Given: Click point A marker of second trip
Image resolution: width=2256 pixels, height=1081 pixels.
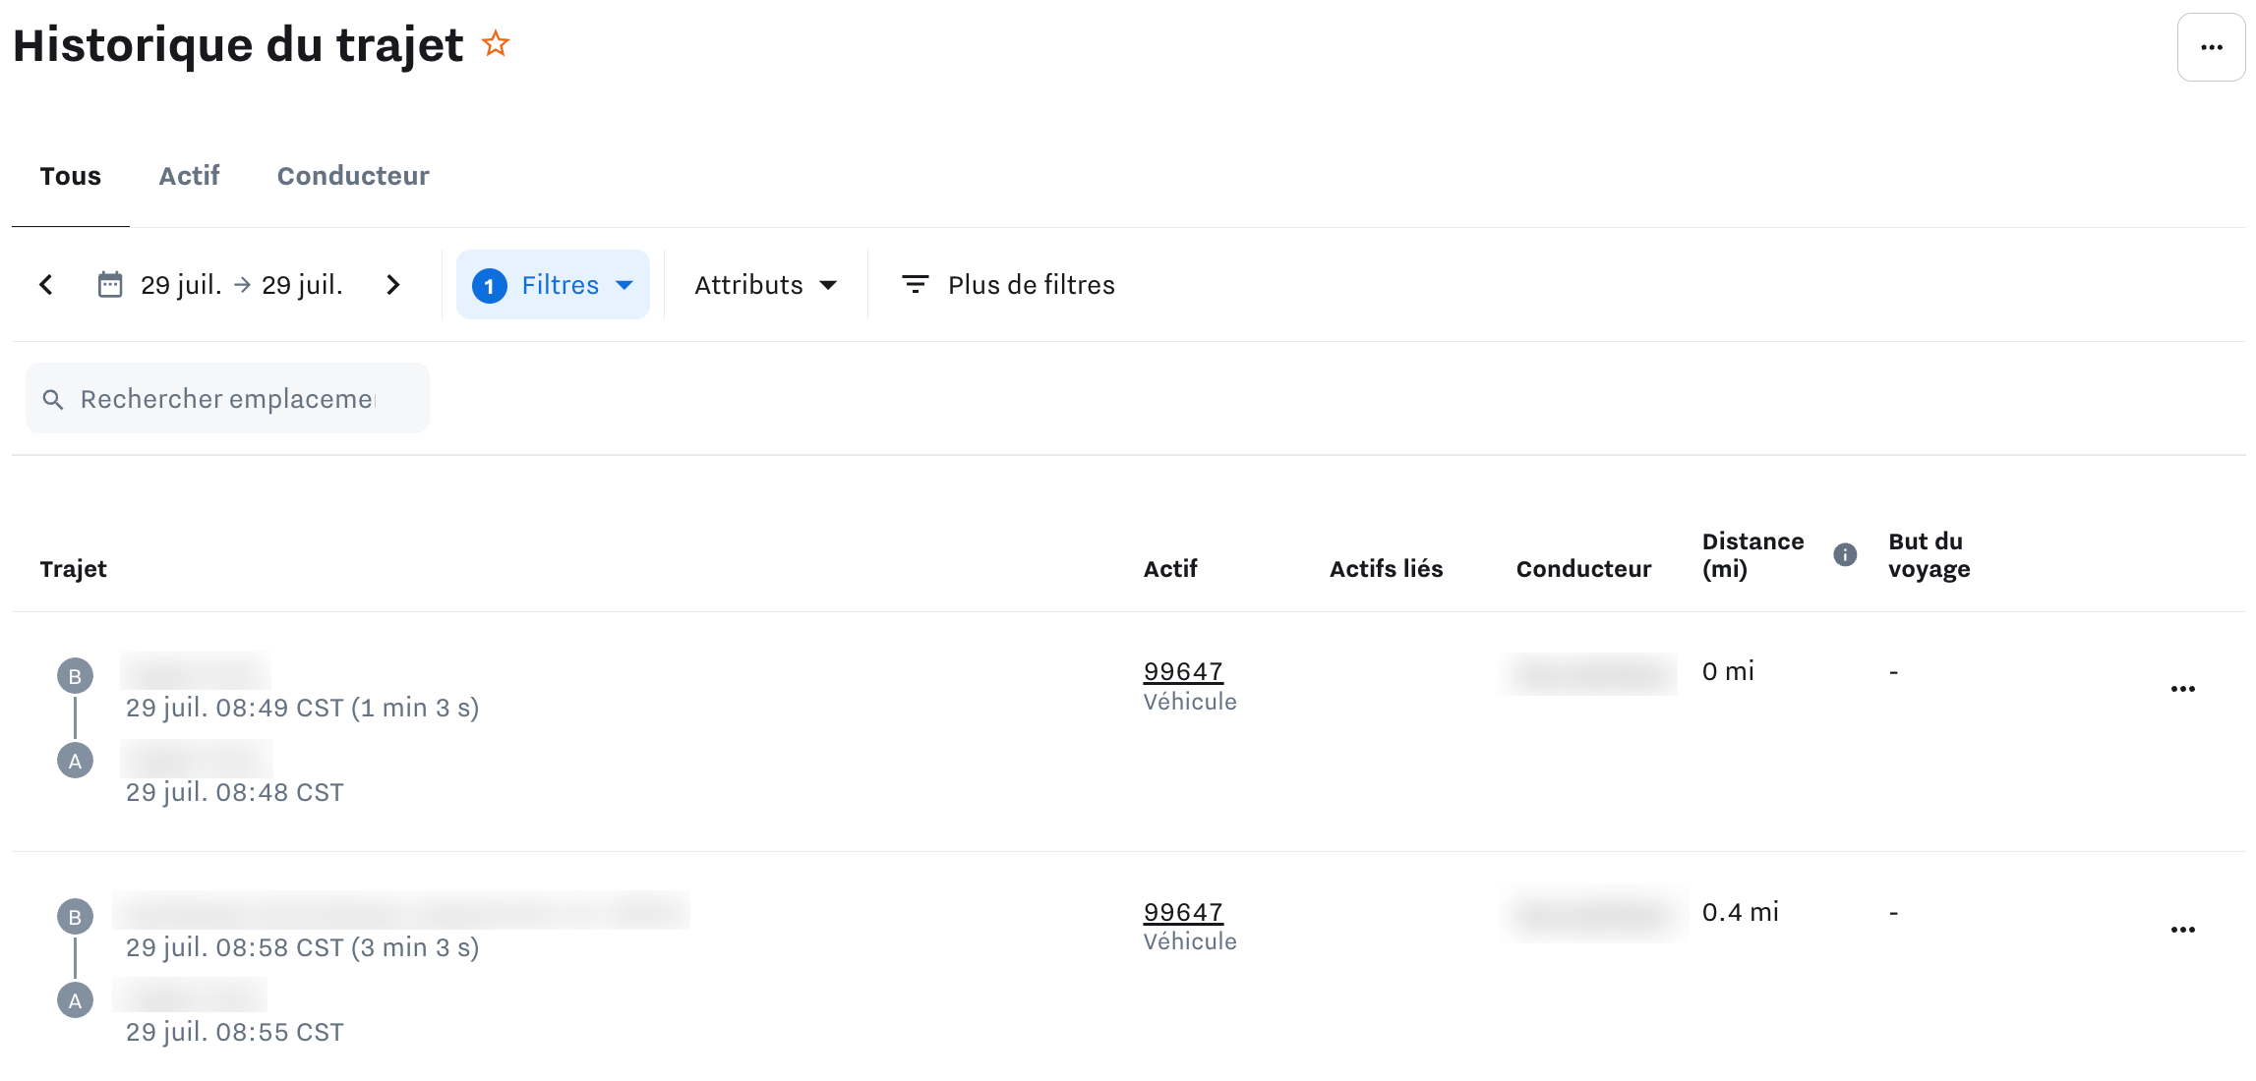Looking at the screenshot, I should (75, 1000).
